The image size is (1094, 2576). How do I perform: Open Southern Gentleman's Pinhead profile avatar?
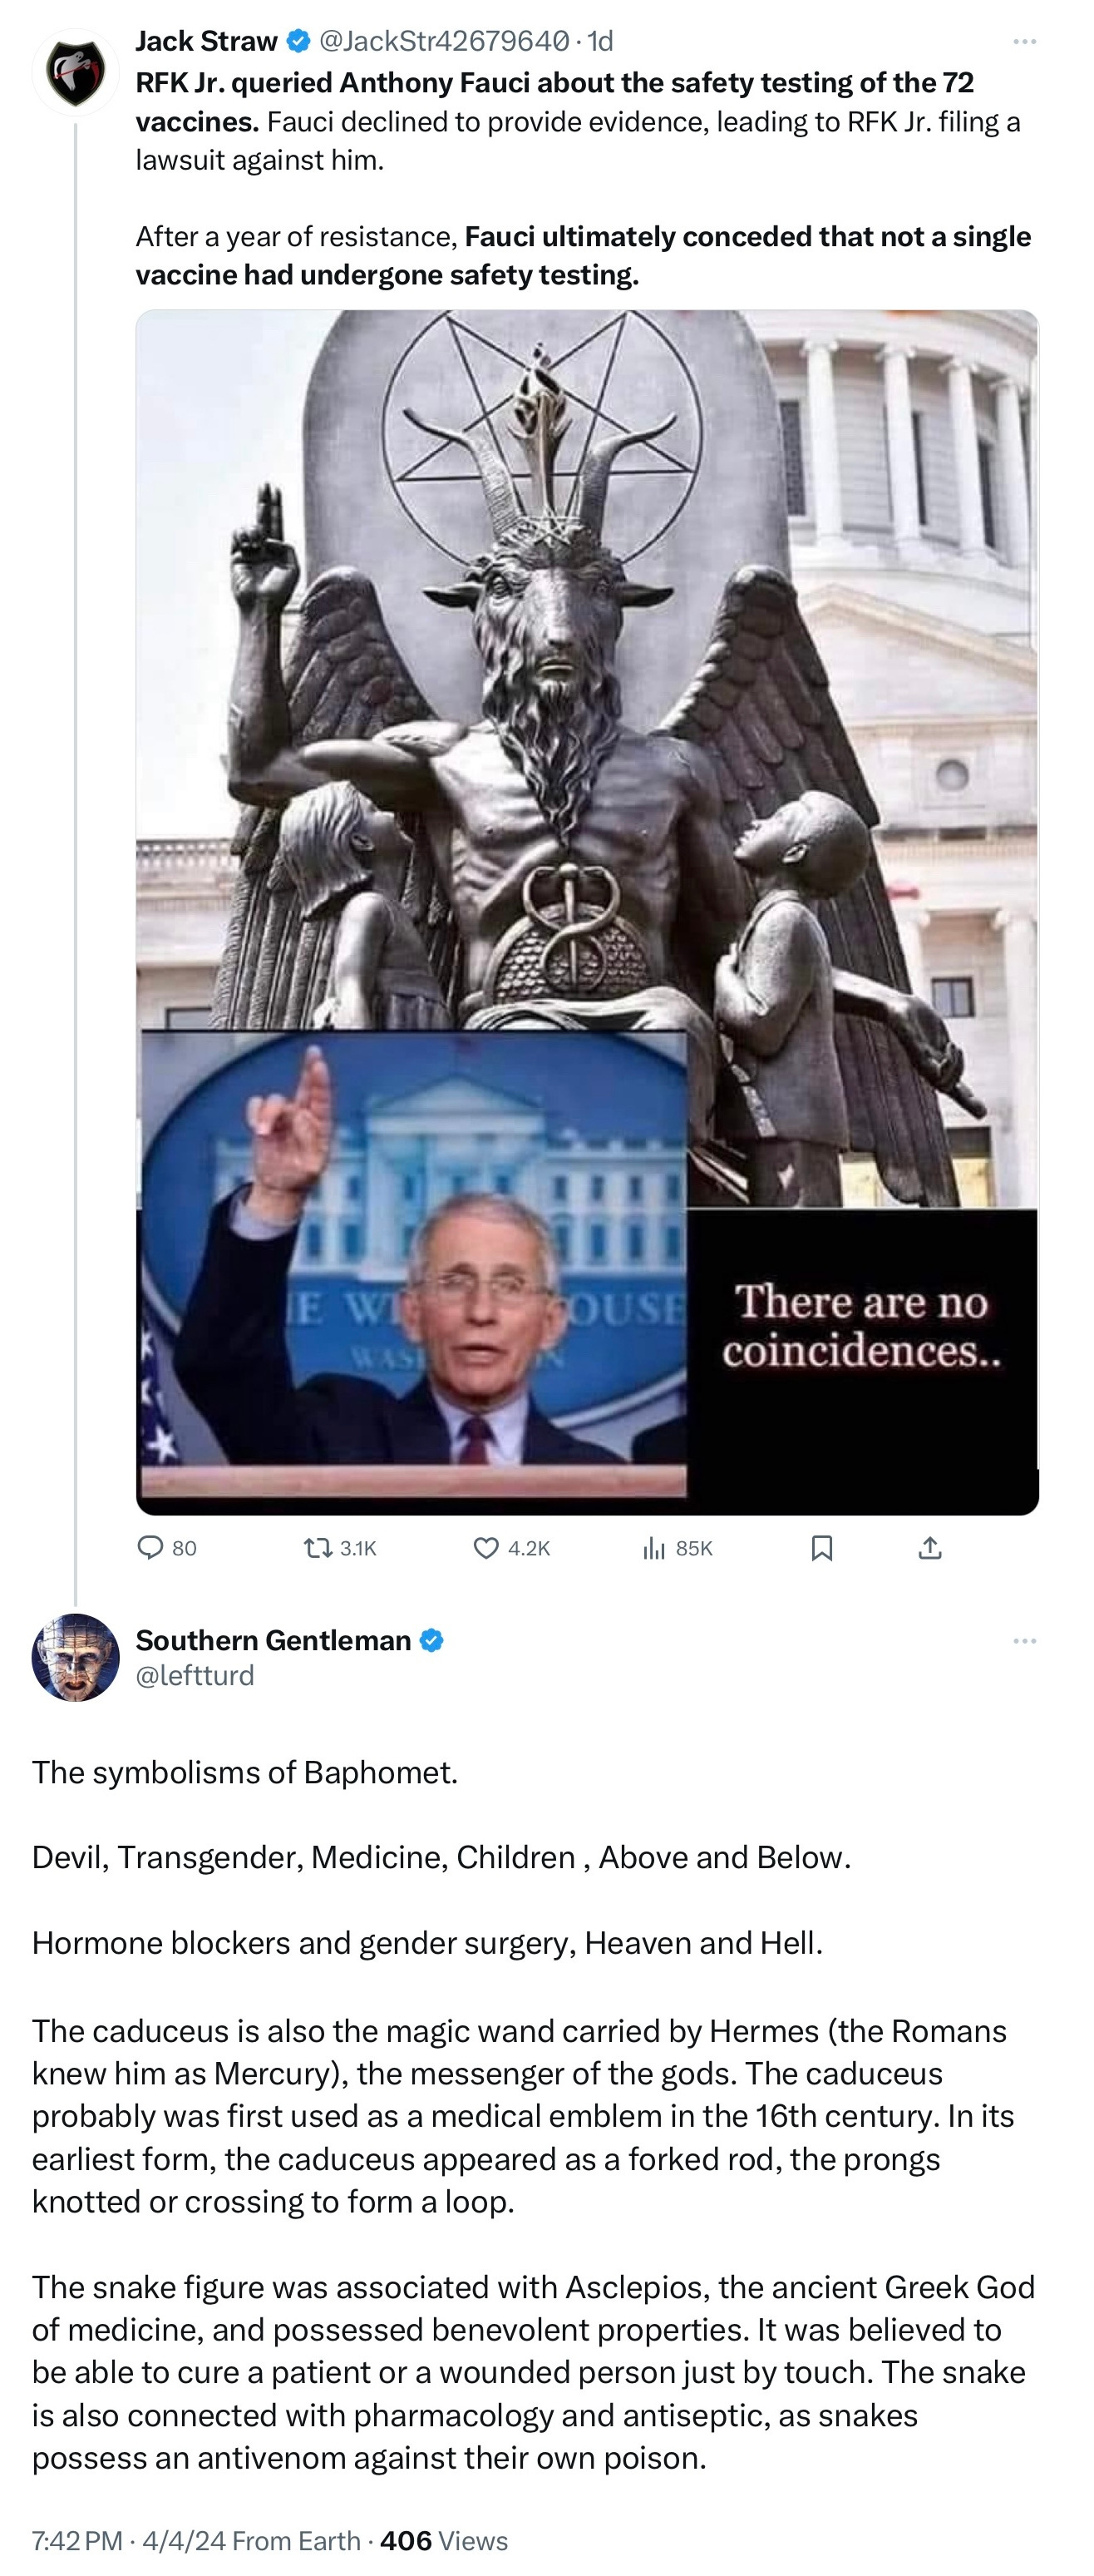[x=76, y=1657]
